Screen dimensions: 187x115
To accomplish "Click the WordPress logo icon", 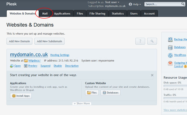I will click(x=170, y=55).
